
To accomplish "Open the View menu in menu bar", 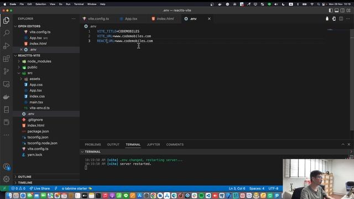I will click(x=53, y=4).
